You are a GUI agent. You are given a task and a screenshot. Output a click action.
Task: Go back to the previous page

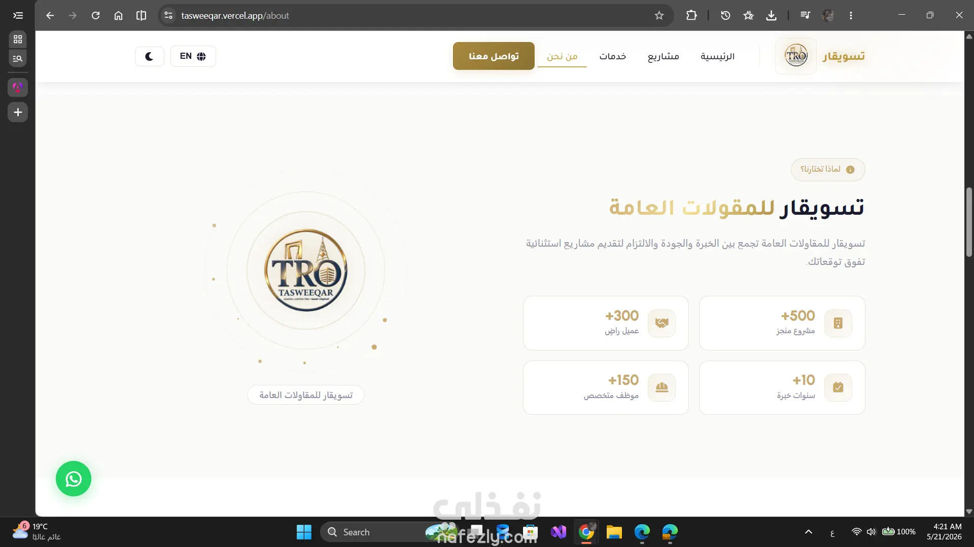(50, 15)
